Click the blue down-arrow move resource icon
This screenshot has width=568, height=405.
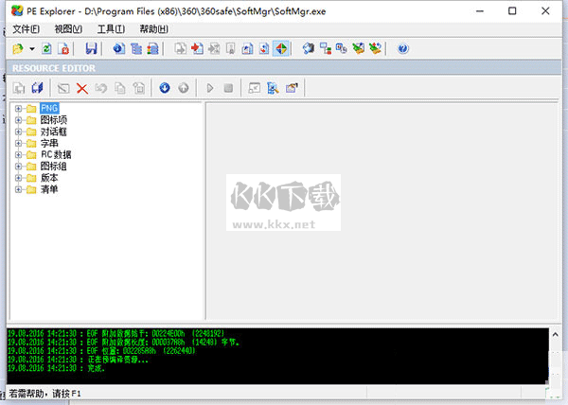(x=165, y=88)
